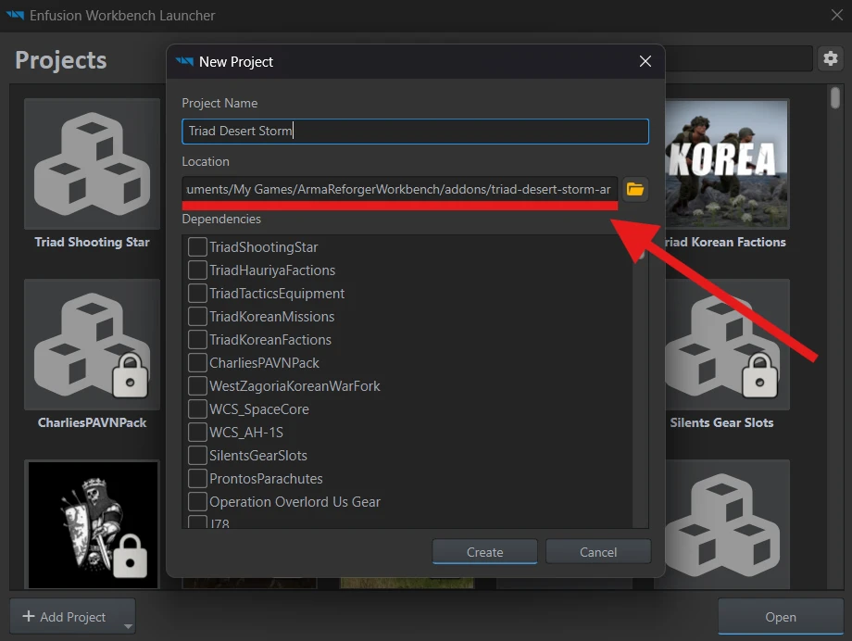This screenshot has height=641, width=852.
Task: Select the Triad Korean Factions project thumbnail
Action: click(x=727, y=164)
